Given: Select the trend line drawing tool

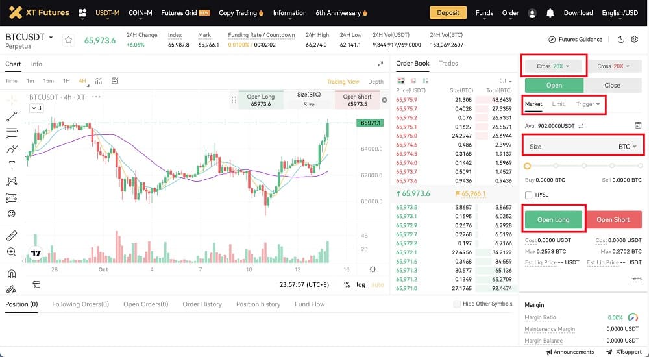Looking at the screenshot, I should pos(12,117).
